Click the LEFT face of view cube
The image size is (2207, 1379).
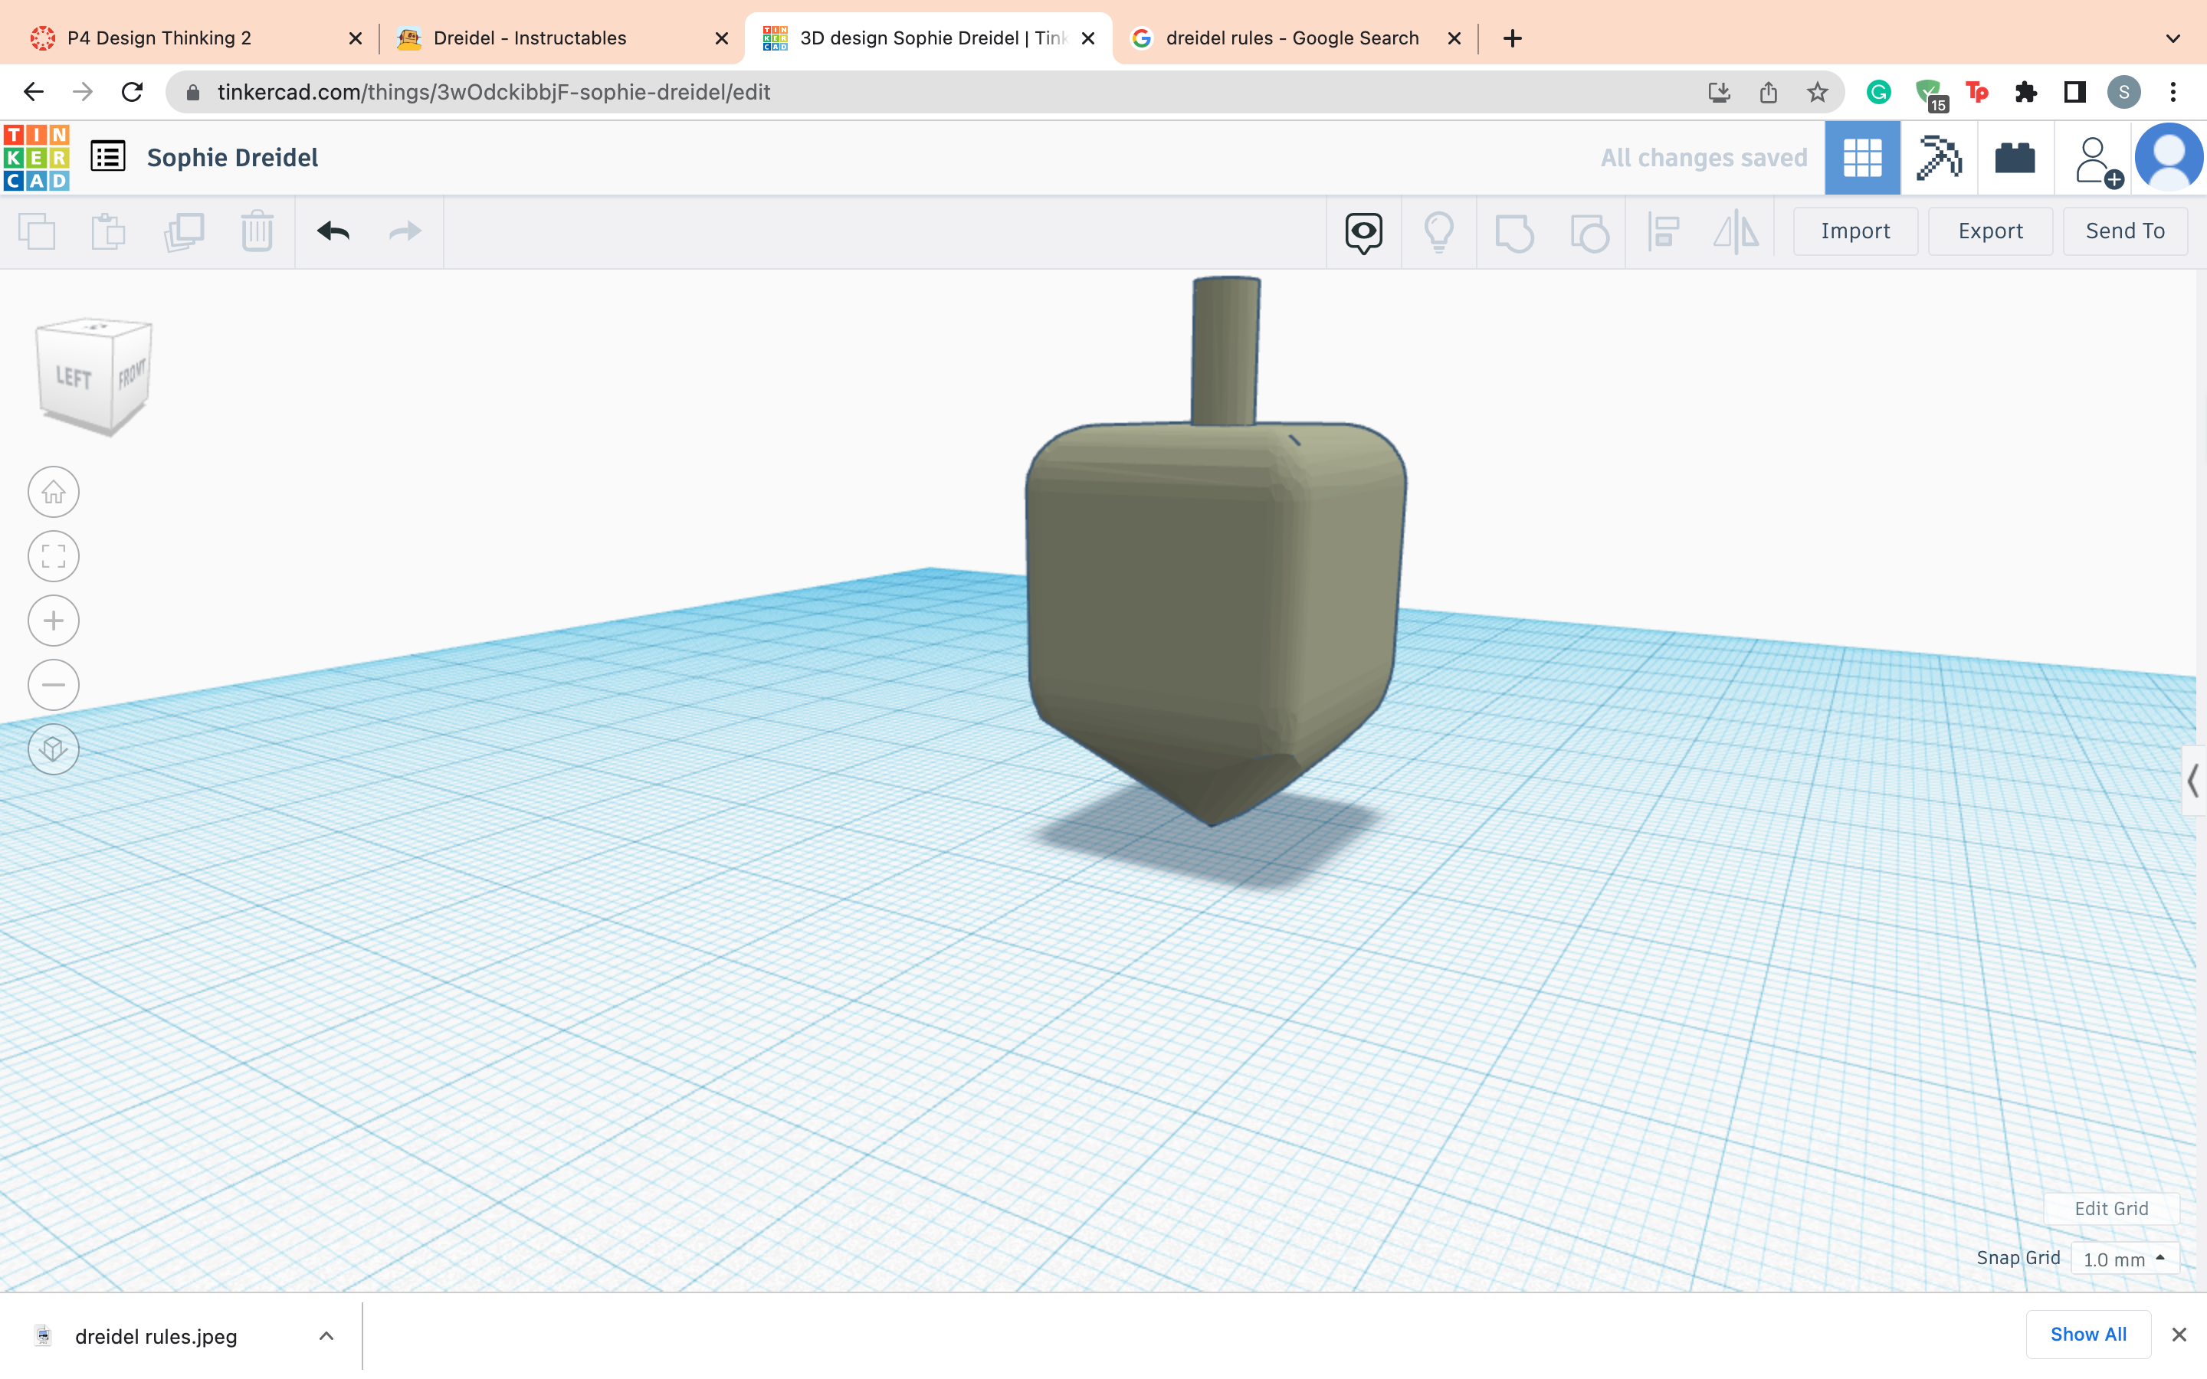pyautogui.click(x=74, y=378)
